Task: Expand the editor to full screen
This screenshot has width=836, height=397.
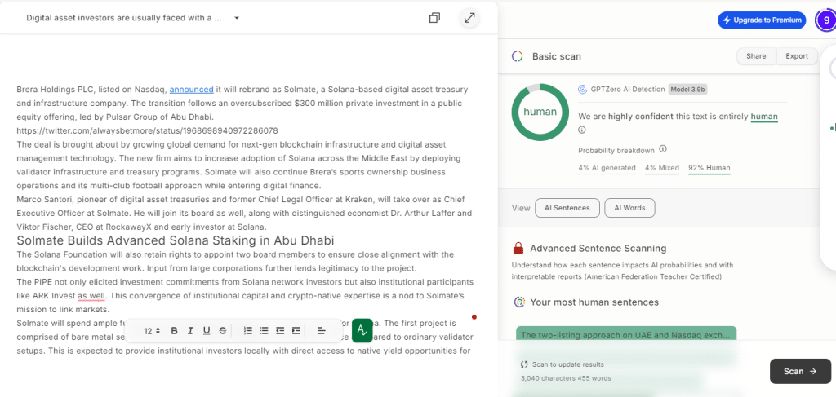Action: point(469,18)
